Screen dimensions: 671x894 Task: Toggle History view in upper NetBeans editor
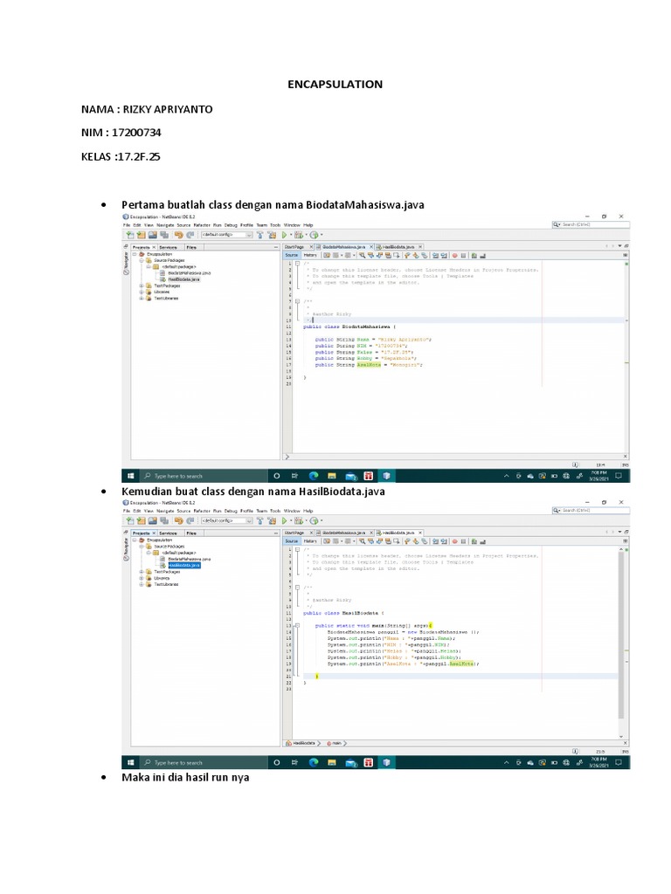click(310, 256)
